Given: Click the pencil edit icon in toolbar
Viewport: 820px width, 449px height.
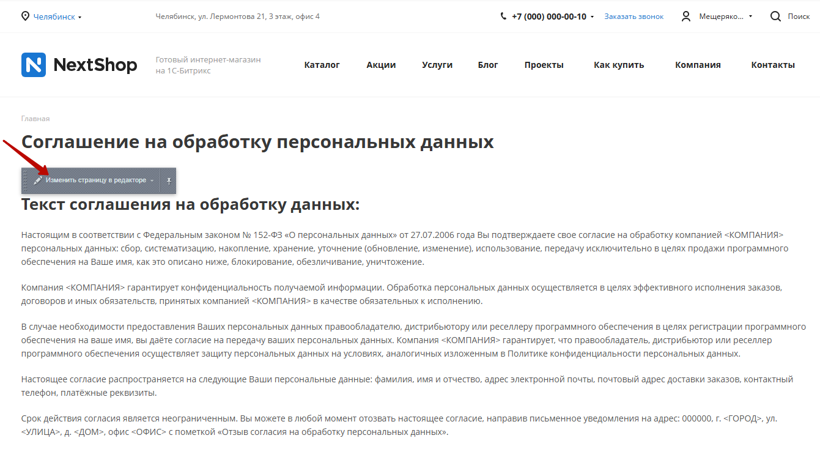Looking at the screenshot, I should point(38,180).
